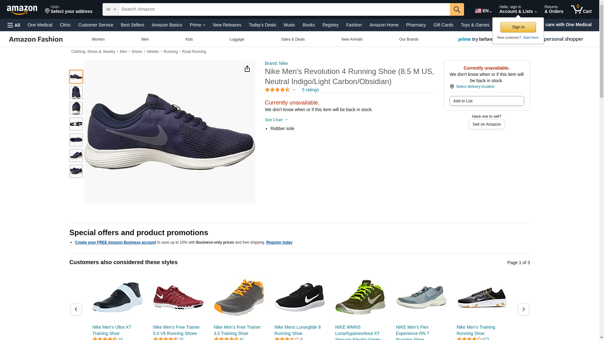Open the shopping cart

click(581, 9)
